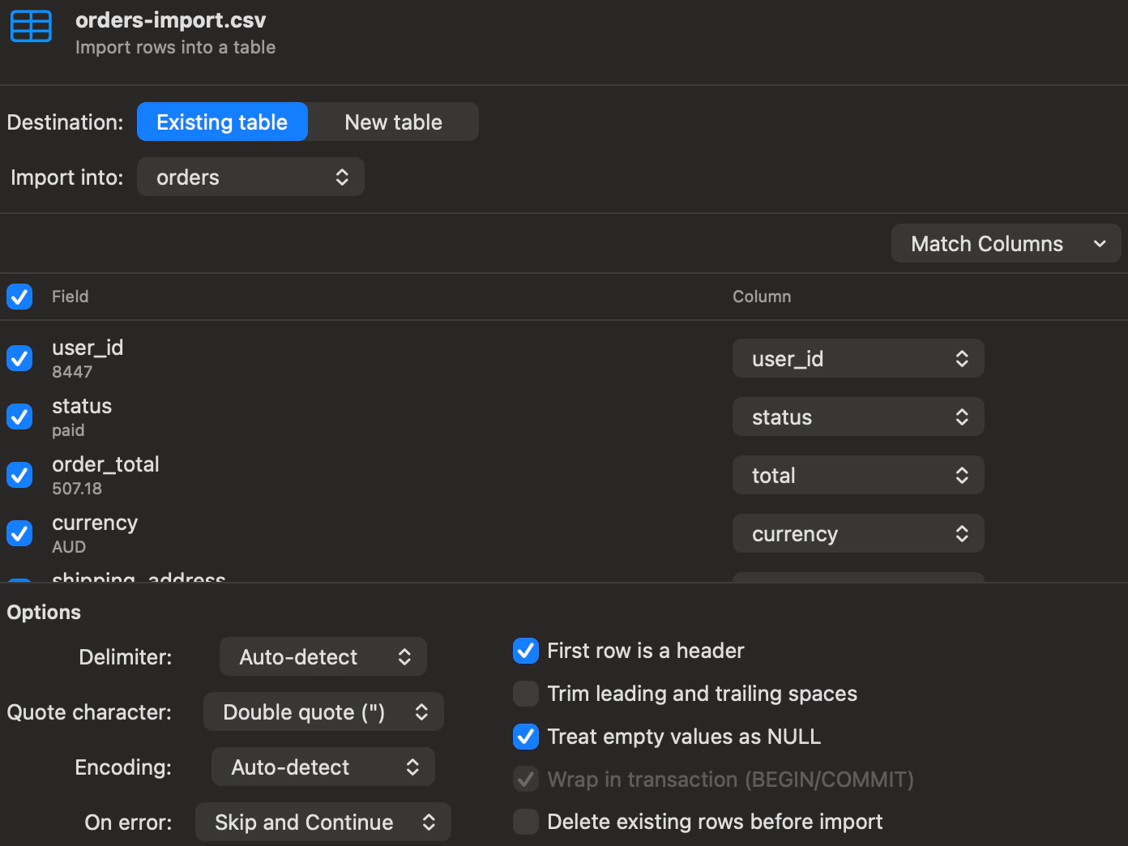Image resolution: width=1128 pixels, height=846 pixels.
Task: Switch destination to New table
Action: pyautogui.click(x=393, y=122)
